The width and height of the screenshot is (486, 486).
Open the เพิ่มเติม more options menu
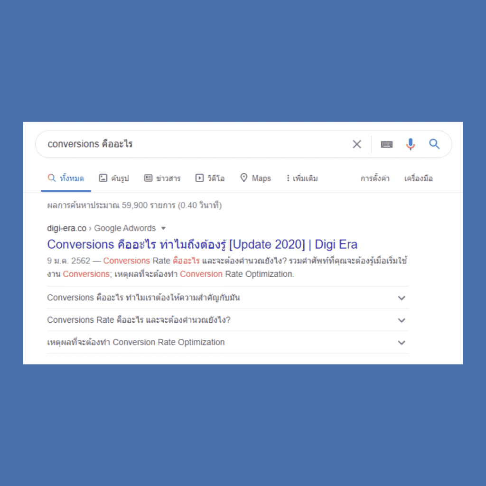point(302,178)
